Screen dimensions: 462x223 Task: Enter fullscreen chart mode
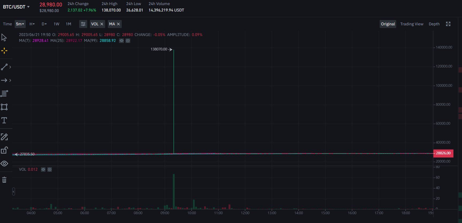[448, 24]
